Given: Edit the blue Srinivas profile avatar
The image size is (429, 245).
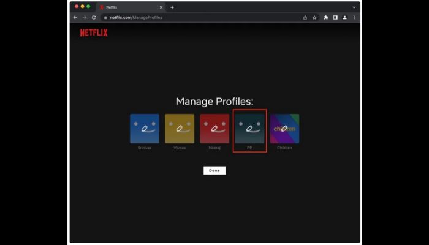Looking at the screenshot, I should click(145, 129).
